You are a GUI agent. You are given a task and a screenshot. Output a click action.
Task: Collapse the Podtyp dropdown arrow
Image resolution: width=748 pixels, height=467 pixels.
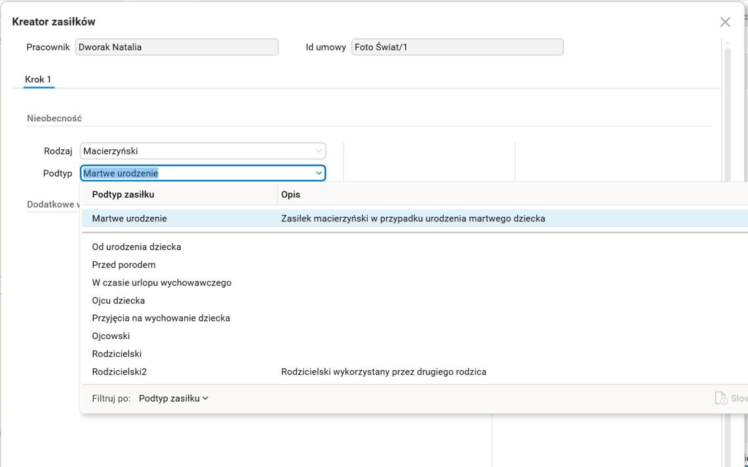(x=319, y=174)
